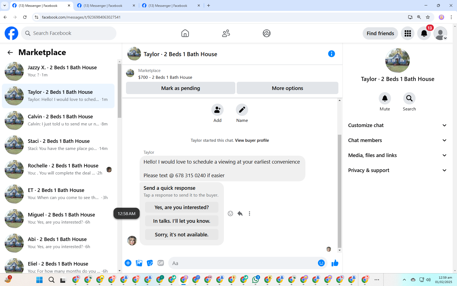Open emoji picker in message box
This screenshot has height=286, width=457.
pyautogui.click(x=321, y=263)
